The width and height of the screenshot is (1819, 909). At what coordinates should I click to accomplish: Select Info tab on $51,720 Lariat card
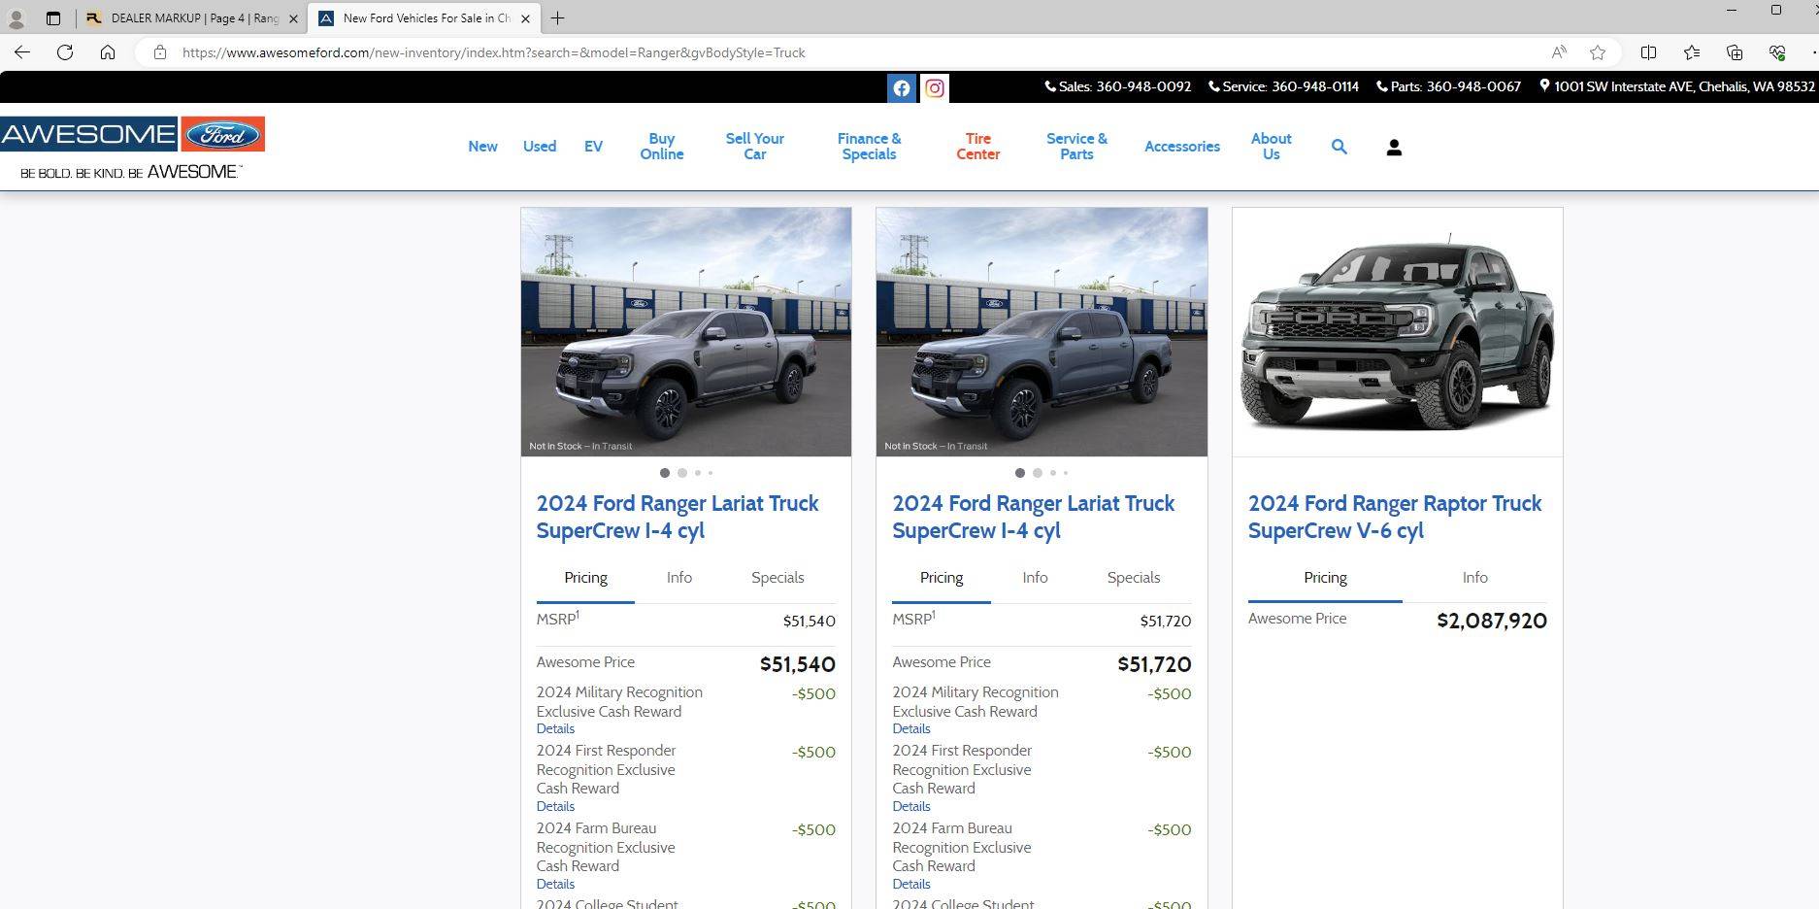coord(1035,578)
